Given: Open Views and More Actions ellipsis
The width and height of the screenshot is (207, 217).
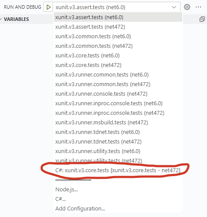Looking at the screenshot, I should click(x=198, y=7).
